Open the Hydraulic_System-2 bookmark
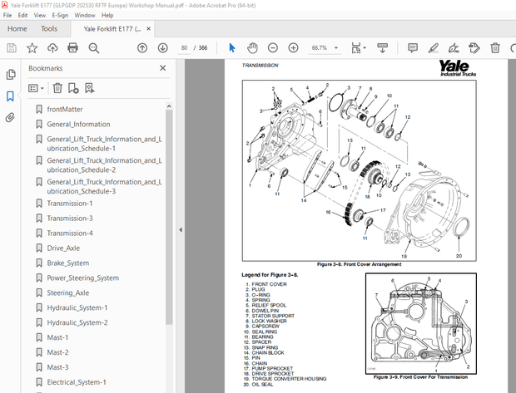The height and width of the screenshot is (393, 516). (77, 322)
